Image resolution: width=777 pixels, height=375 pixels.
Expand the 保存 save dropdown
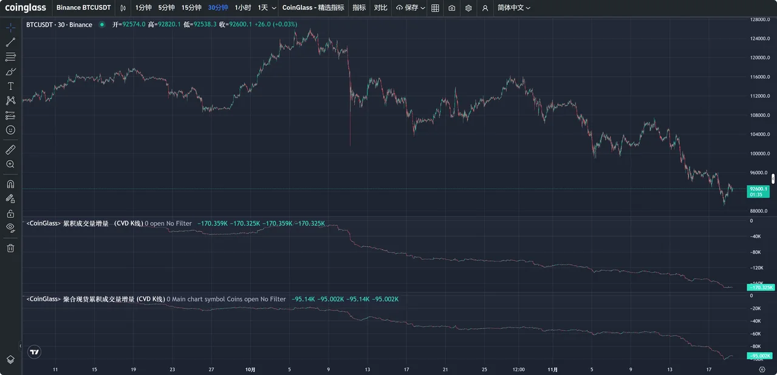410,8
